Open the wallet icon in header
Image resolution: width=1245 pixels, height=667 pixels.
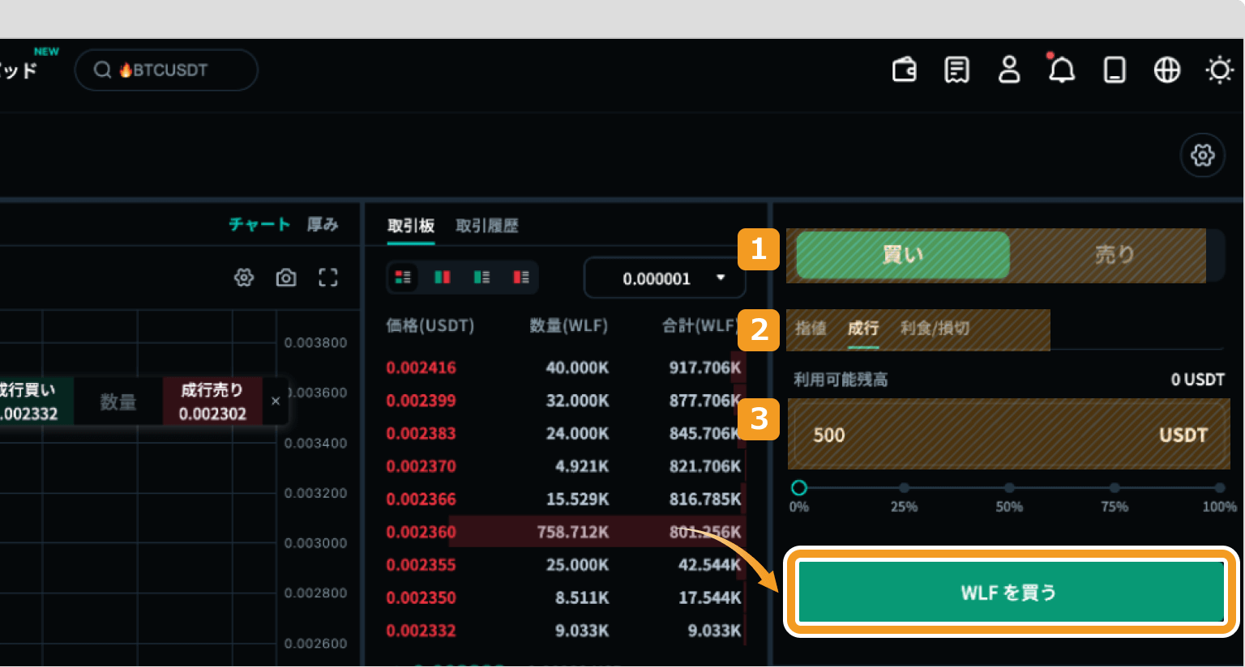(x=904, y=70)
